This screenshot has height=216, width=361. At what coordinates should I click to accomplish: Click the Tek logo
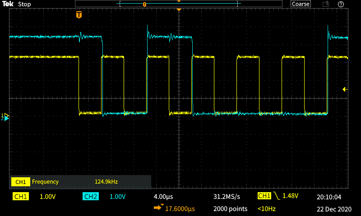(8, 4)
